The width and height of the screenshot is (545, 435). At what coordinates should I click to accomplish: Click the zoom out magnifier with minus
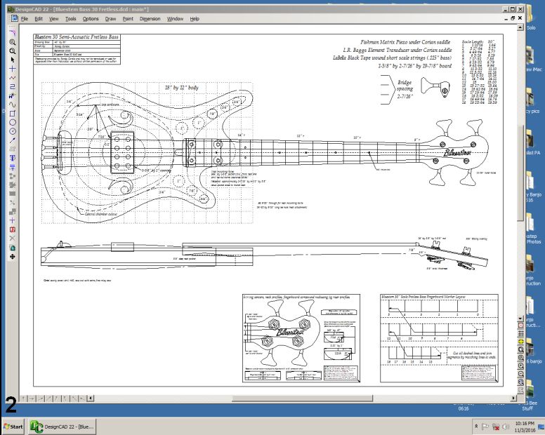pos(520,374)
